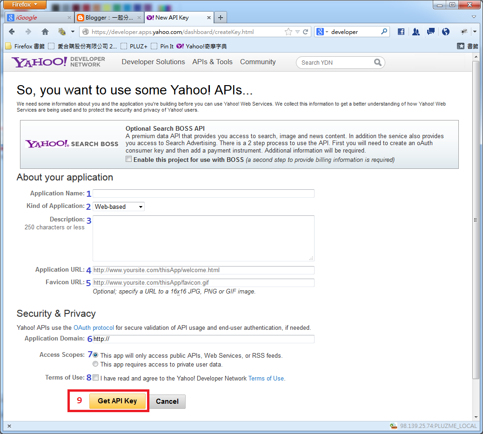The image size is (483, 434).
Task: Switch to the iGoogle tab
Action: [x=39, y=18]
